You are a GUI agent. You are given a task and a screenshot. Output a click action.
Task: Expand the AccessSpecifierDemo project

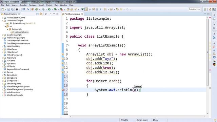pyautogui.click(x=3, y=18)
